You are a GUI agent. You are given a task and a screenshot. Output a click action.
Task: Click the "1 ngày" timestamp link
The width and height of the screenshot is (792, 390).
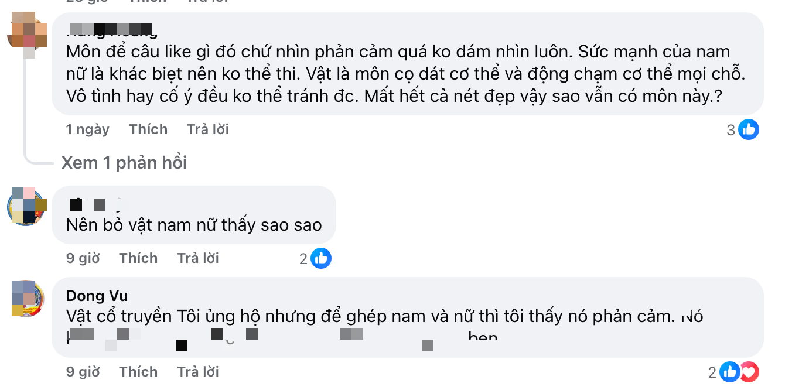87,129
